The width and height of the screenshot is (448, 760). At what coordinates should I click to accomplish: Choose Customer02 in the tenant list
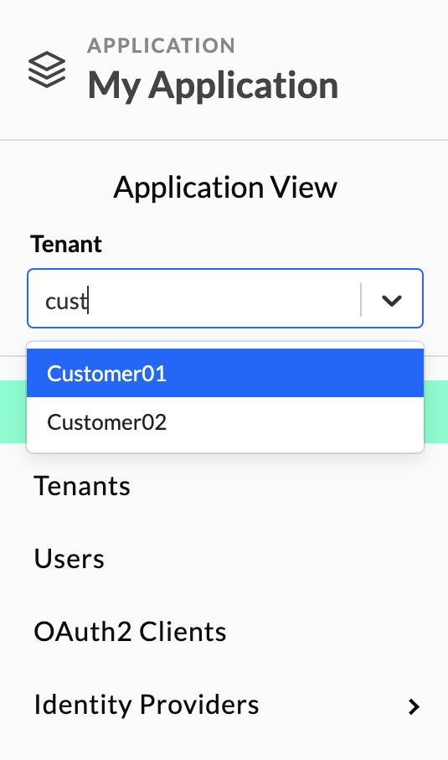click(x=225, y=421)
